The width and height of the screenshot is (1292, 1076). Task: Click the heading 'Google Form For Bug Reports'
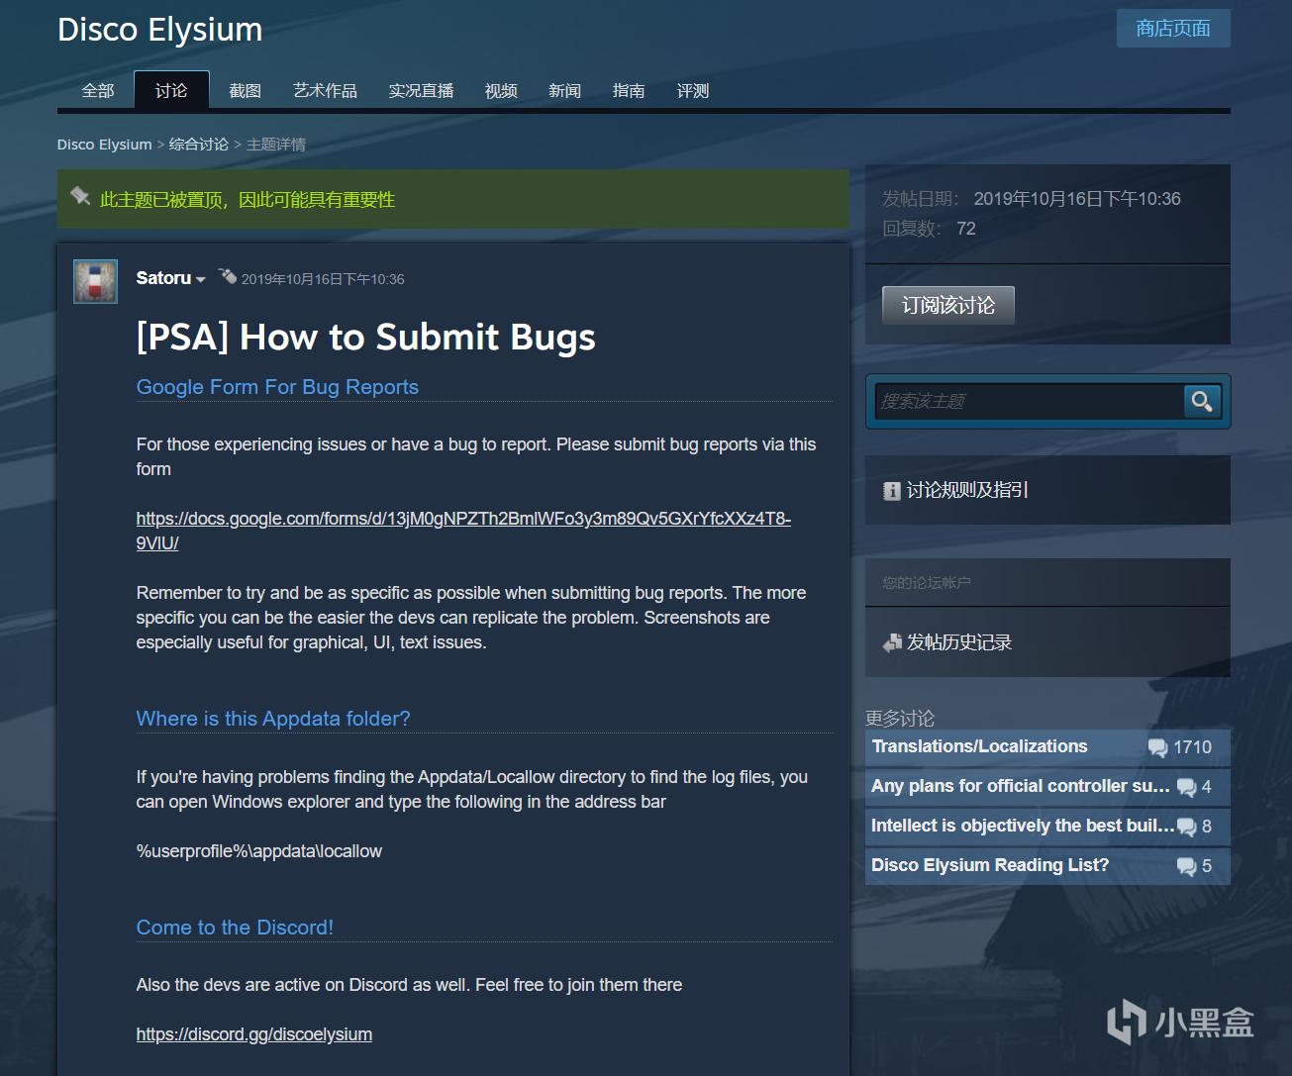point(277,387)
